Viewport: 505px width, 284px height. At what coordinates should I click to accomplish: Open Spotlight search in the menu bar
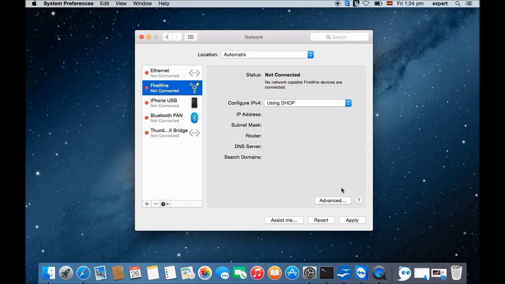(458, 4)
